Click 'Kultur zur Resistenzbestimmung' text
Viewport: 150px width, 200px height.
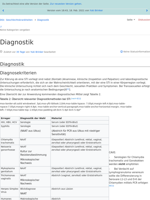point(33,153)
